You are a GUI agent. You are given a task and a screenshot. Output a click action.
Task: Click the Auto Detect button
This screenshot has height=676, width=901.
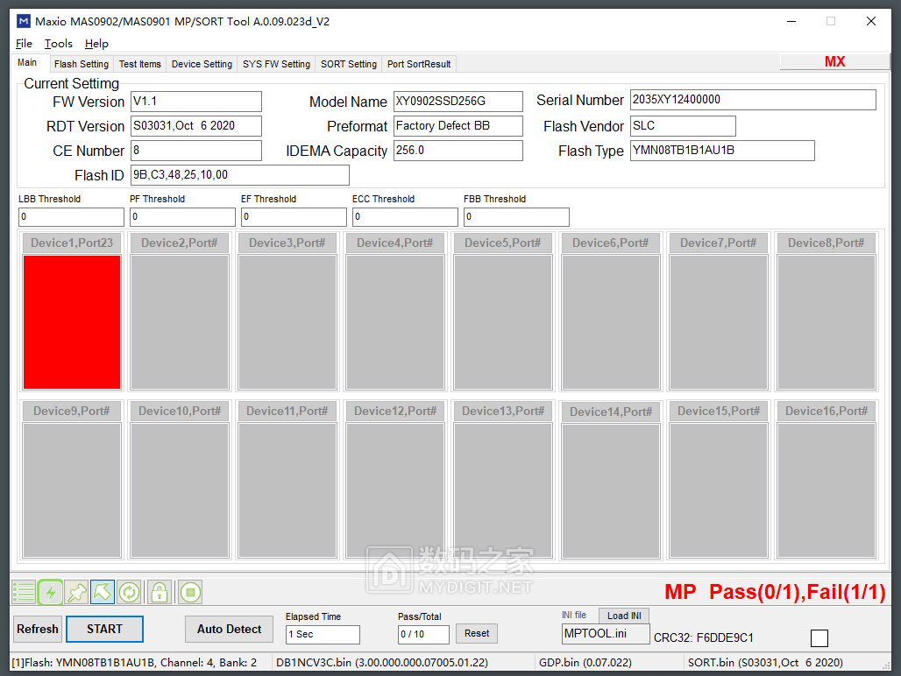click(x=229, y=629)
